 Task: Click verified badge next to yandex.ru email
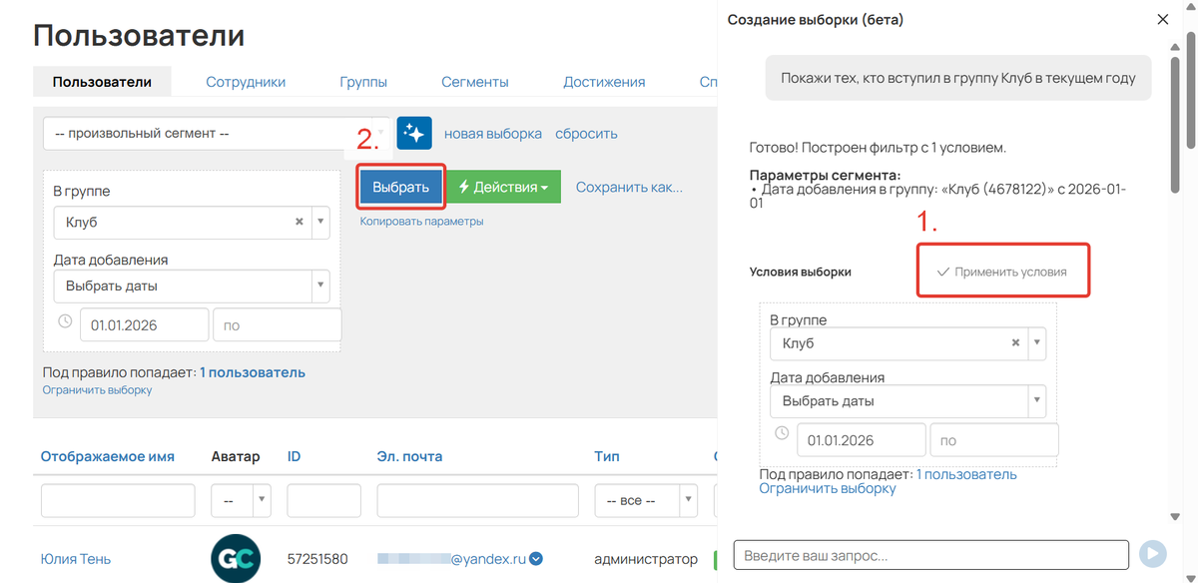click(536, 559)
